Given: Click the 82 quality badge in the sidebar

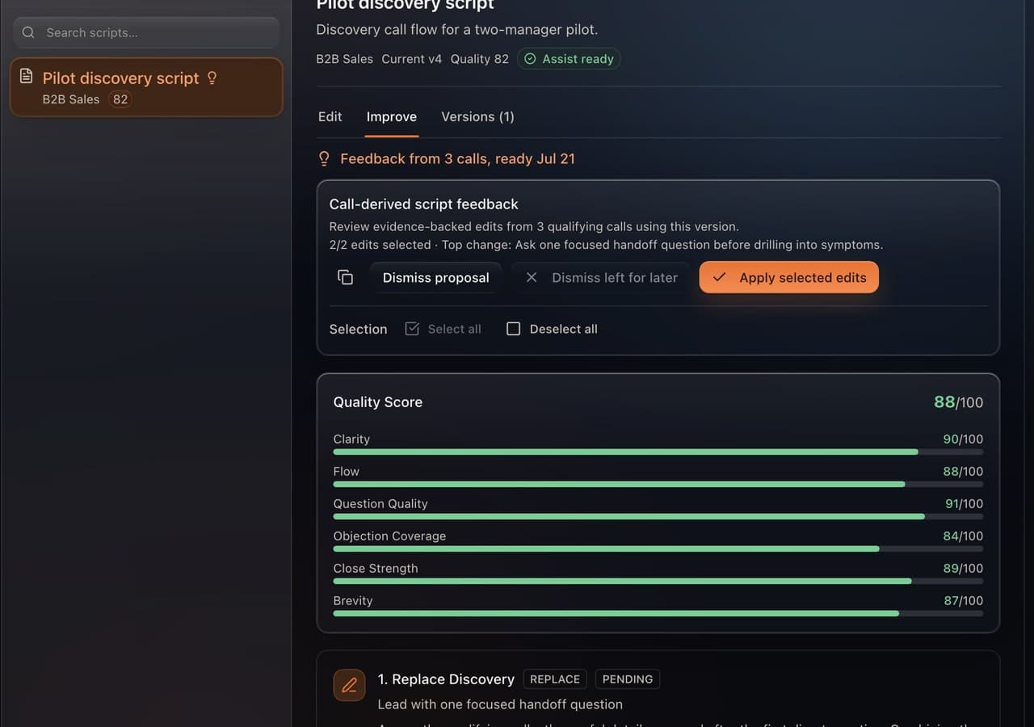Looking at the screenshot, I should point(120,99).
